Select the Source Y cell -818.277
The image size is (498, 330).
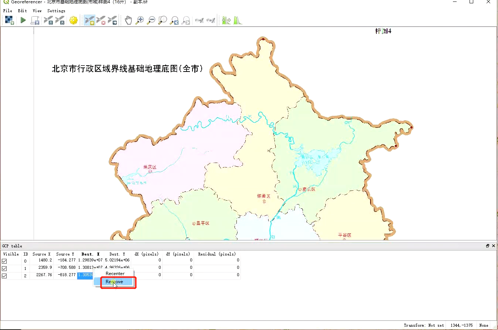coord(65,275)
